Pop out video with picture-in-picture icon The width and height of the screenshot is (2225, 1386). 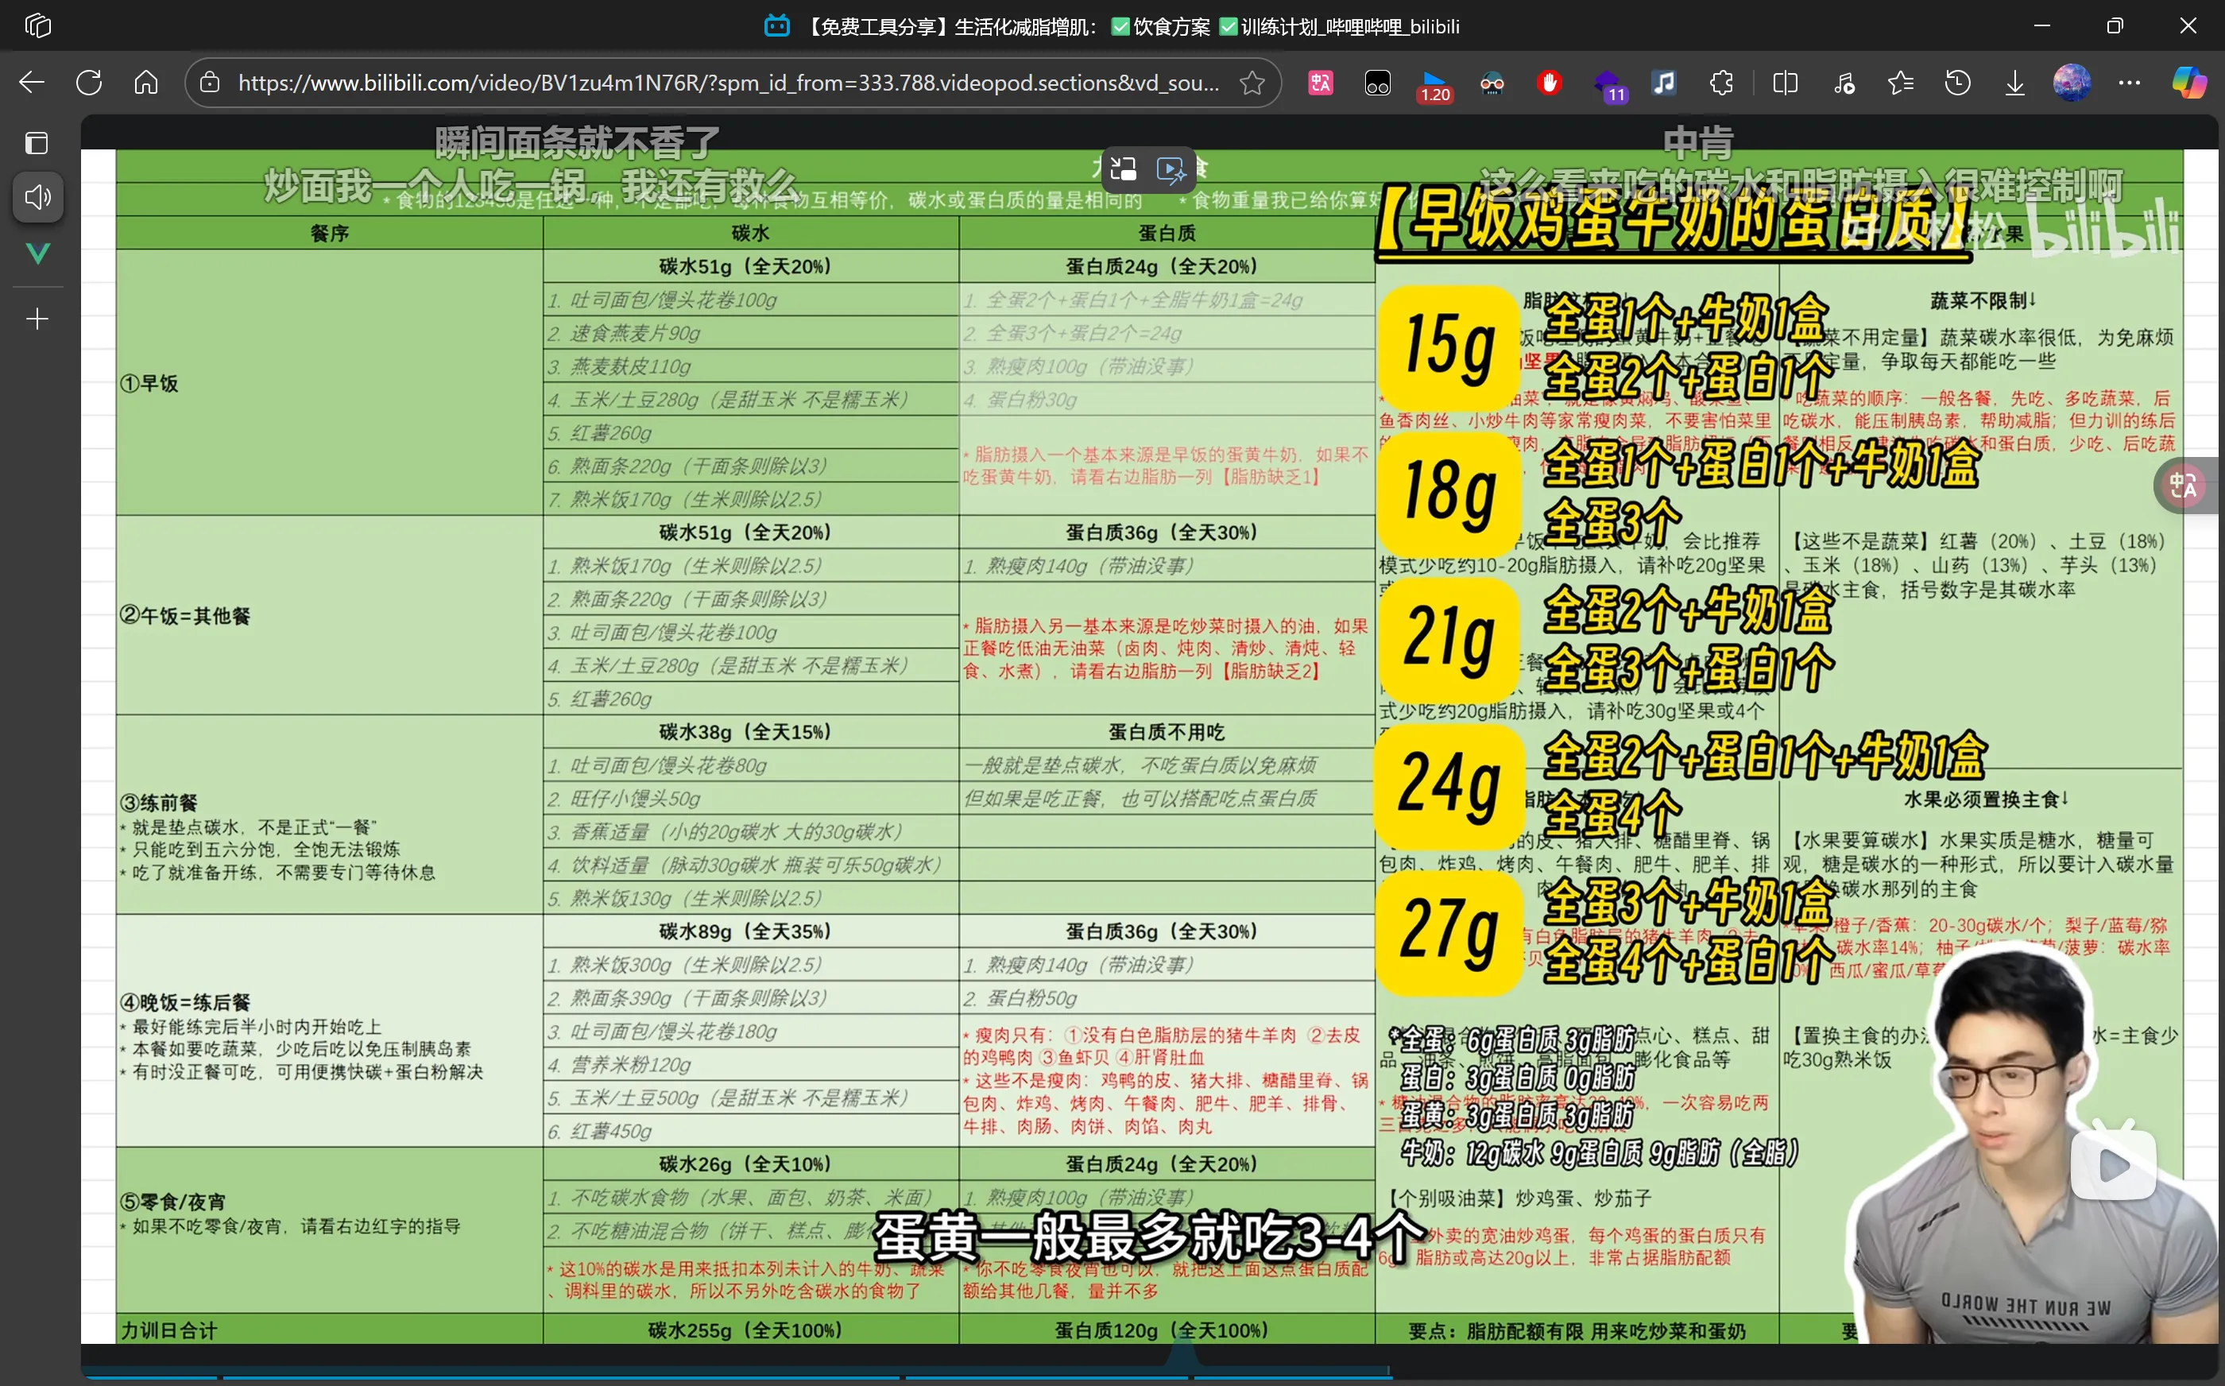coord(1124,168)
